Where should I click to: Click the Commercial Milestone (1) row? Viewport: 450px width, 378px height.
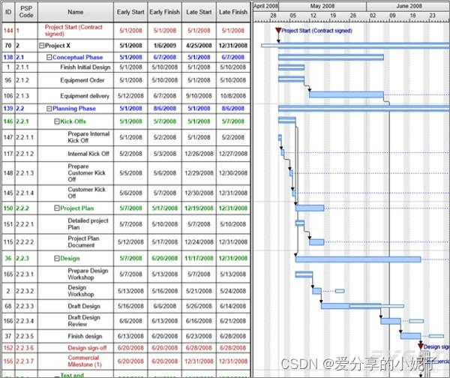(82, 361)
